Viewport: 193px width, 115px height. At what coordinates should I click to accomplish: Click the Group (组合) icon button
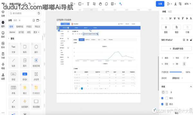[x=177, y=29]
